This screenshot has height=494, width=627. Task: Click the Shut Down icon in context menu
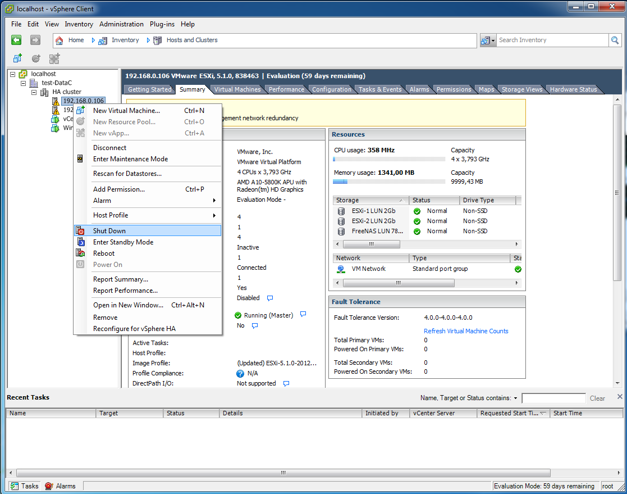pos(80,230)
